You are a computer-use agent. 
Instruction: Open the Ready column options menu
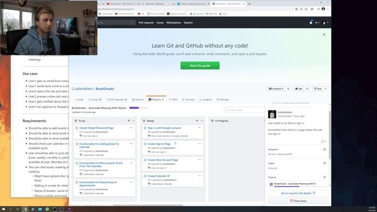pyautogui.click(x=202, y=121)
